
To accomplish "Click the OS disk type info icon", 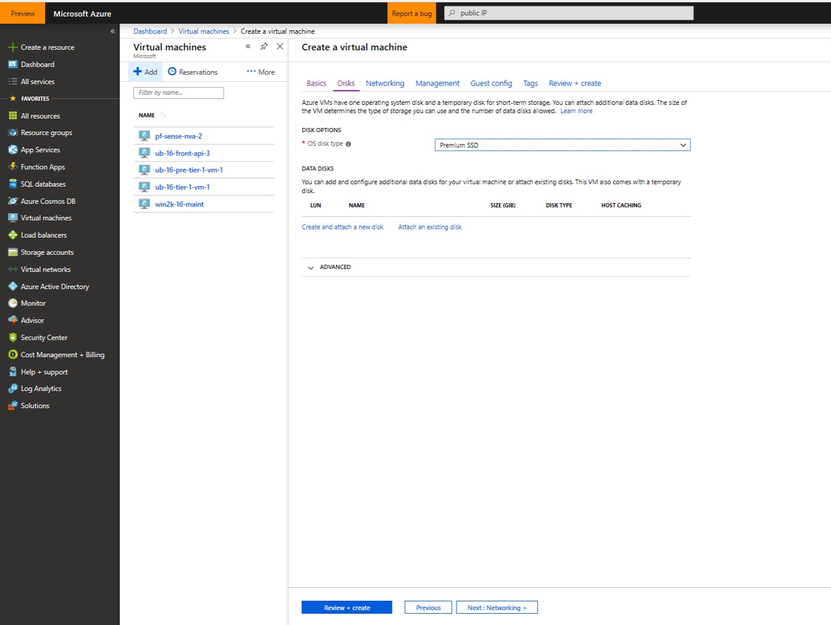I will click(348, 144).
